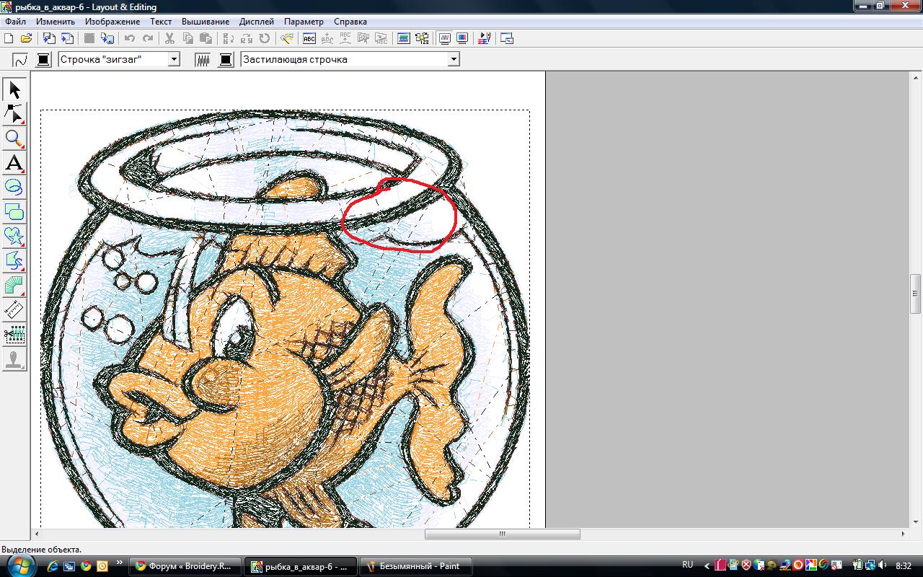Select the Stamp tool
Viewport: 923px width, 577px height.
point(14,359)
